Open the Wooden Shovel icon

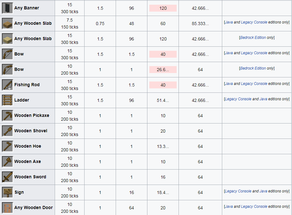[7, 131]
